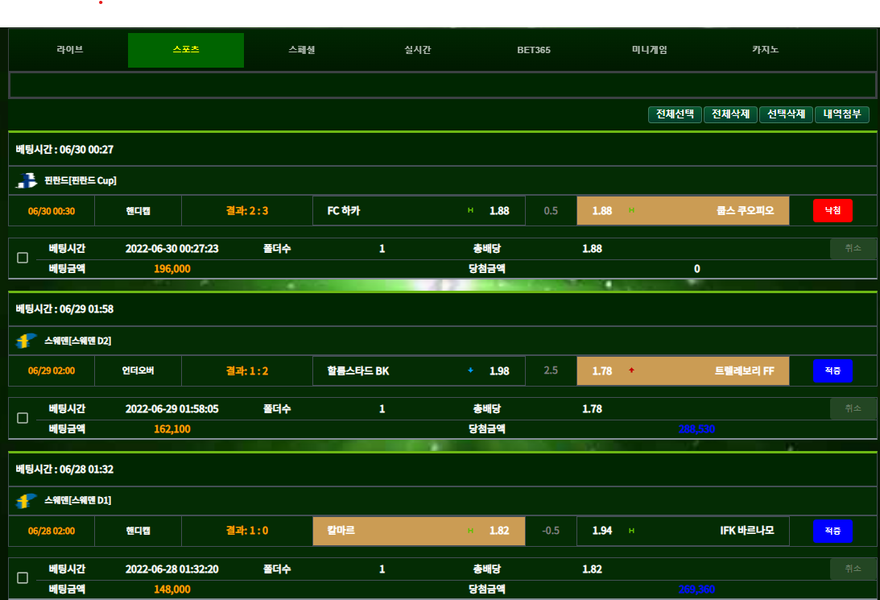Screen dimensions: 880x600
Task: Go to the BET365 tab
Action: 533,50
